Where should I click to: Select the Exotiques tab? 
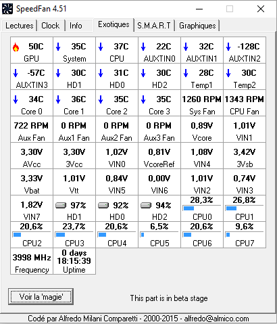click(114, 24)
